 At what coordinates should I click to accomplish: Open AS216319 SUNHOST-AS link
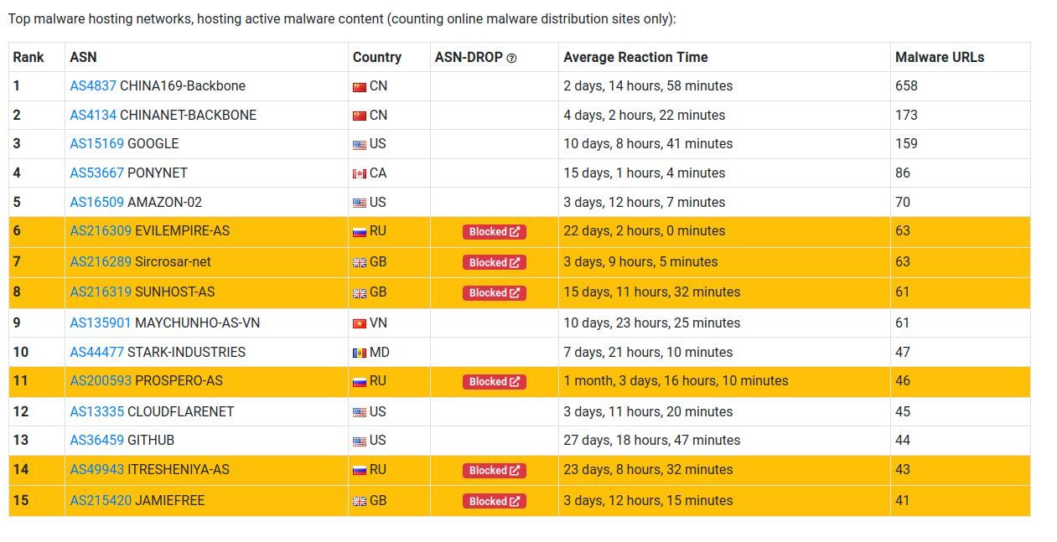(101, 292)
